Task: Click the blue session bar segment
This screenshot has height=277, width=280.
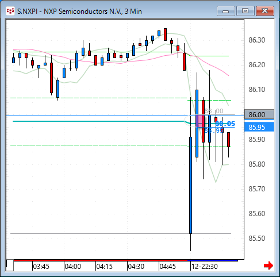Action: (213, 260)
